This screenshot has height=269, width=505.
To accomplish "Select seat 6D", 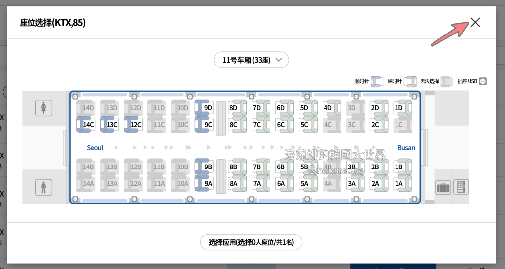I will (285, 108).
